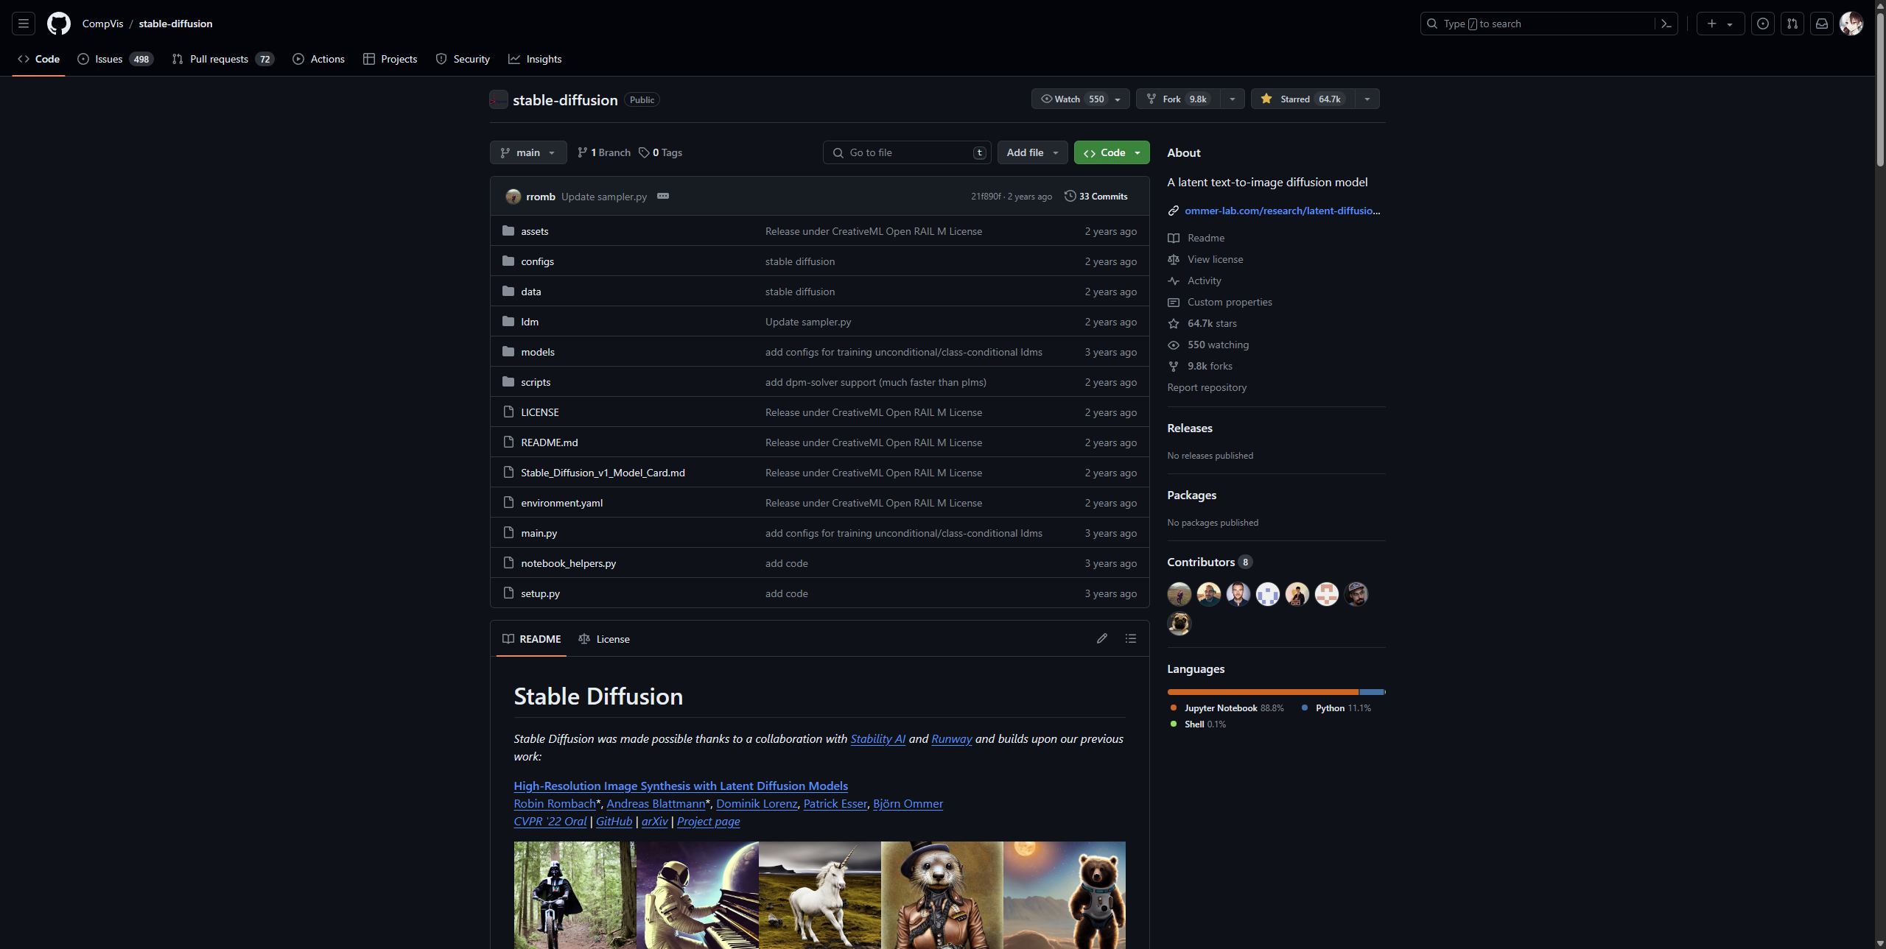Expand the green Code dropdown
This screenshot has width=1886, height=949.
tap(1111, 152)
